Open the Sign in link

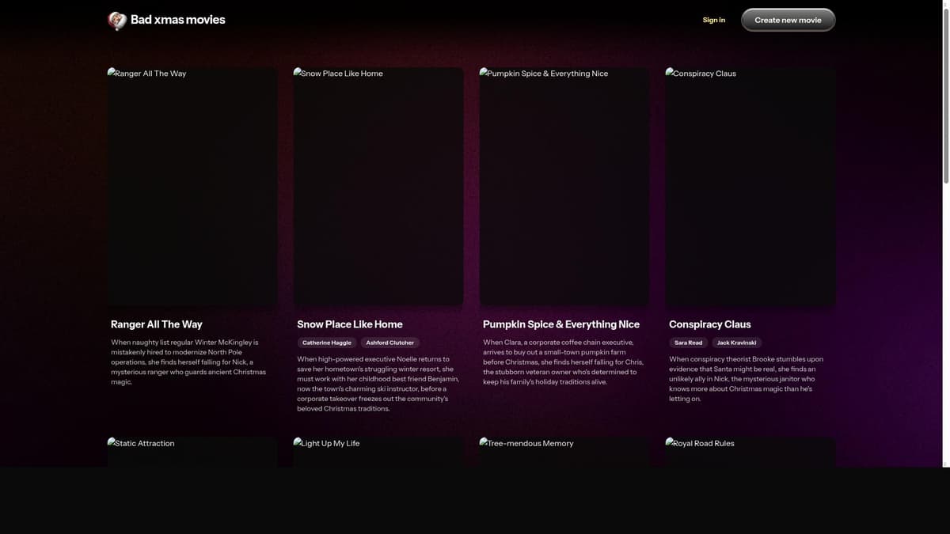pyautogui.click(x=713, y=20)
